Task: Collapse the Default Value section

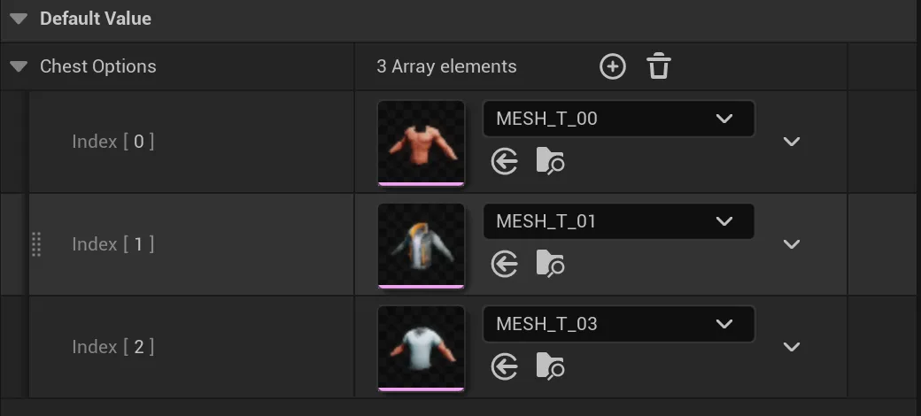Action: [19, 19]
